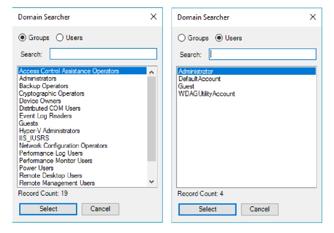The height and width of the screenshot is (233, 334).
Task: Click Select button in right dialog
Action: coord(207,209)
